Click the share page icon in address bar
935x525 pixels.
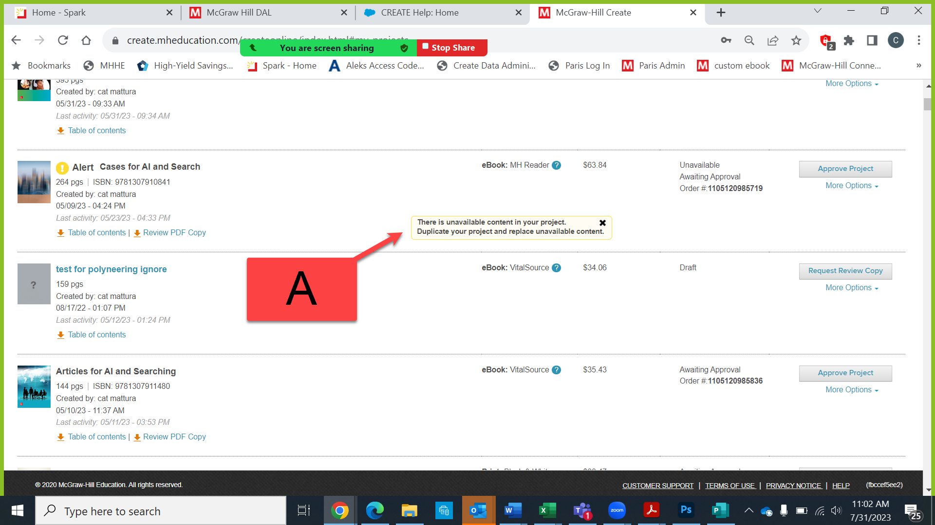coord(773,40)
